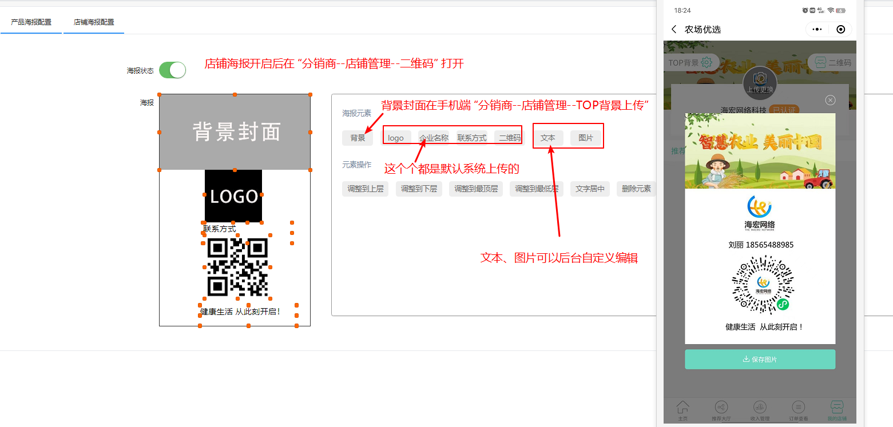The width and height of the screenshot is (893, 427).
Task: Select 健康生活 从此刻开启 text on canvas
Action: pos(240,312)
